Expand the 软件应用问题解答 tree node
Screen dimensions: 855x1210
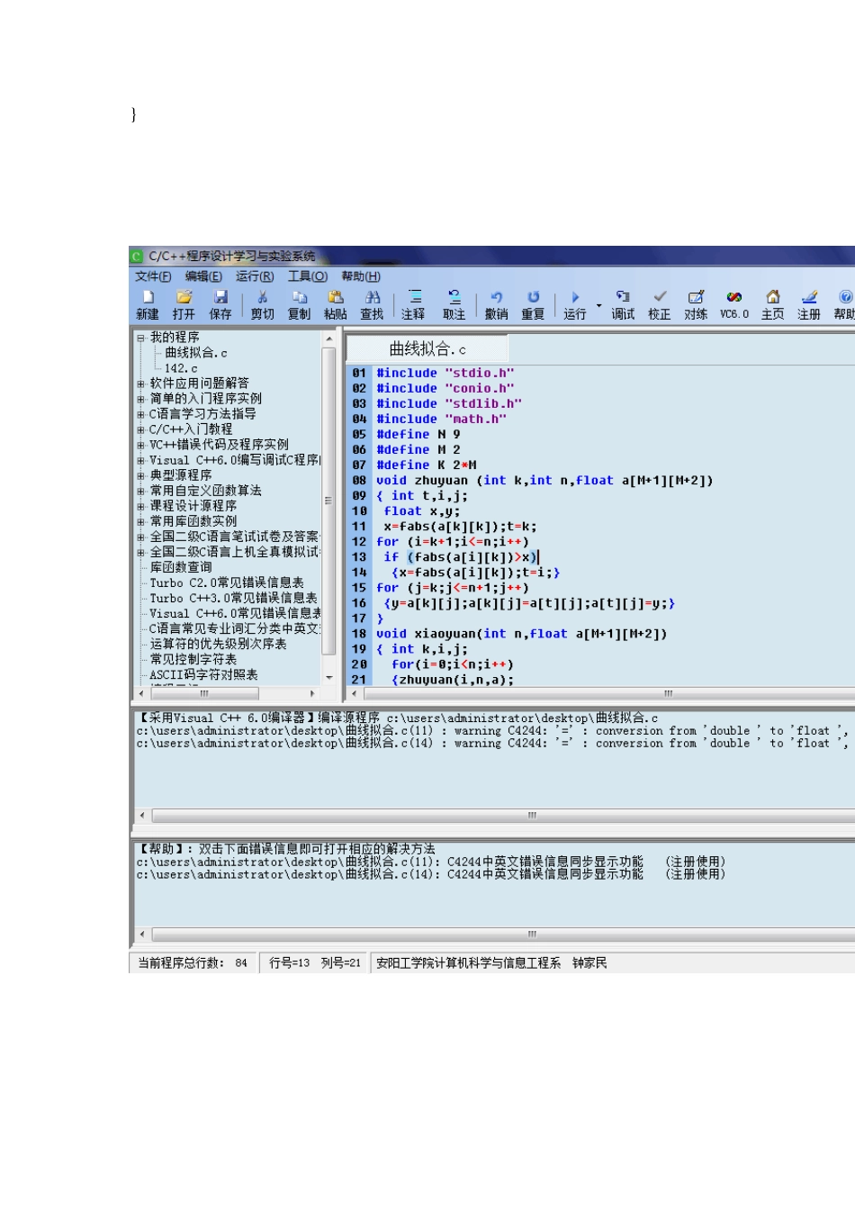click(140, 384)
